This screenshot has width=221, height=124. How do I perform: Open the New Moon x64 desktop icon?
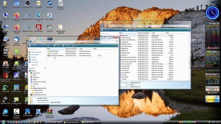pyautogui.click(x=6, y=100)
